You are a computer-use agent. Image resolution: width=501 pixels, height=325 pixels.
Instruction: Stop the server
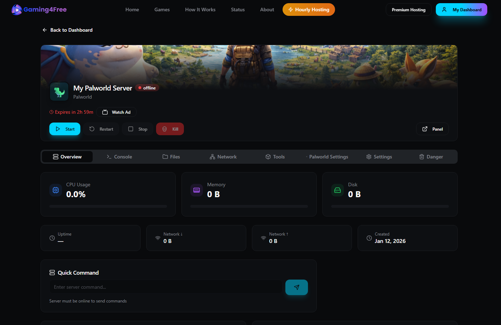[x=138, y=129]
